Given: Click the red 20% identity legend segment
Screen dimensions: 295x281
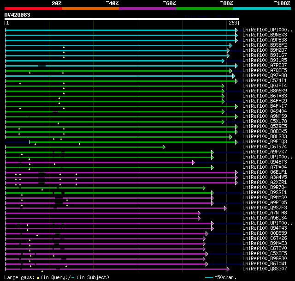Looking at the screenshot, I should pos(33,8).
